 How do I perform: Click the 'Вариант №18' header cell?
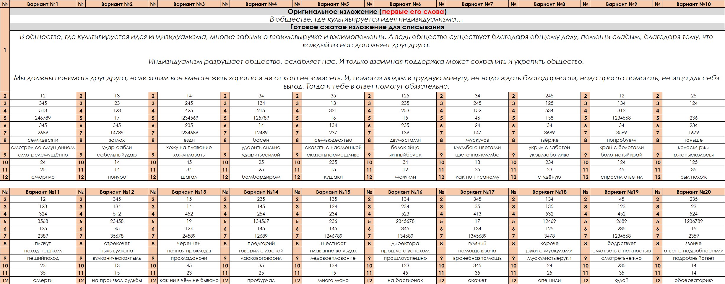[x=549, y=192]
